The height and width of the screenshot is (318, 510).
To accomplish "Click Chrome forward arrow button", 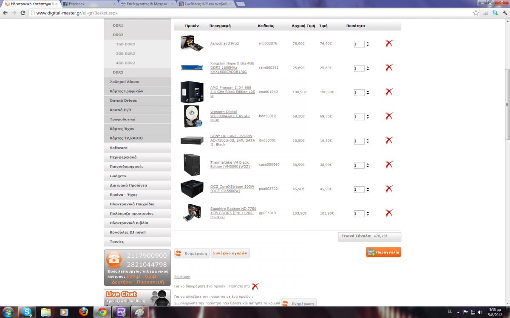I will (x=14, y=13).
